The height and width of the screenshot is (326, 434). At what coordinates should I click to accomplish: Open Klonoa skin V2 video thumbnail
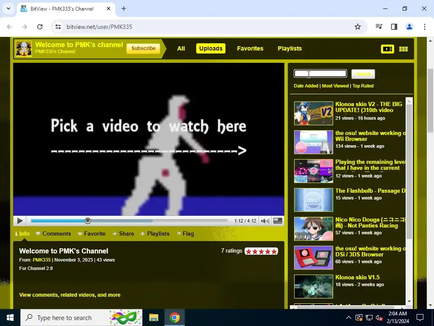point(313,113)
